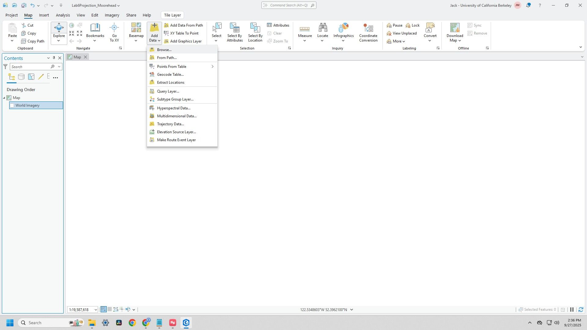The height and width of the screenshot is (330, 587).
Task: Open the Coordinate Conversion tool
Action: 368,32
